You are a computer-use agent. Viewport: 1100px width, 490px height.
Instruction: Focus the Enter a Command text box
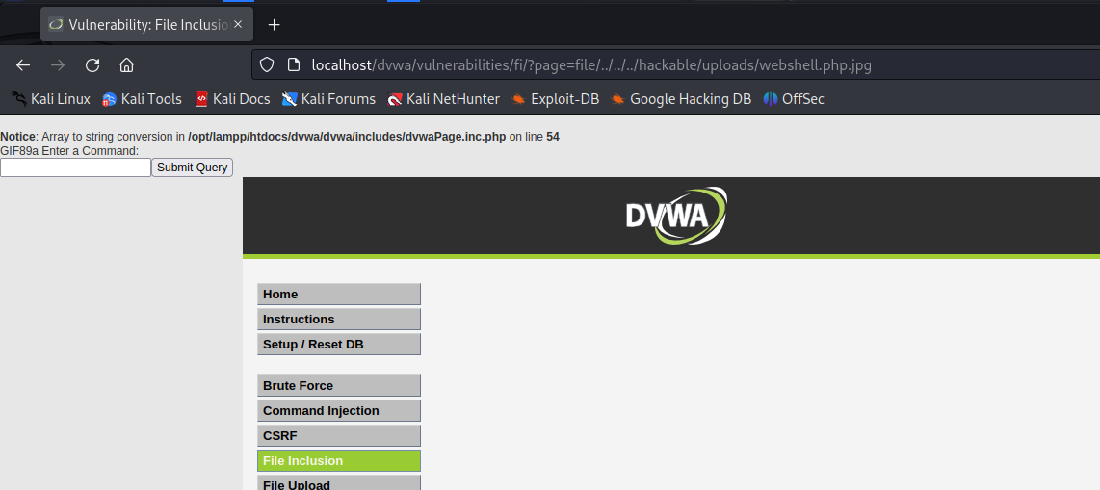(76, 168)
